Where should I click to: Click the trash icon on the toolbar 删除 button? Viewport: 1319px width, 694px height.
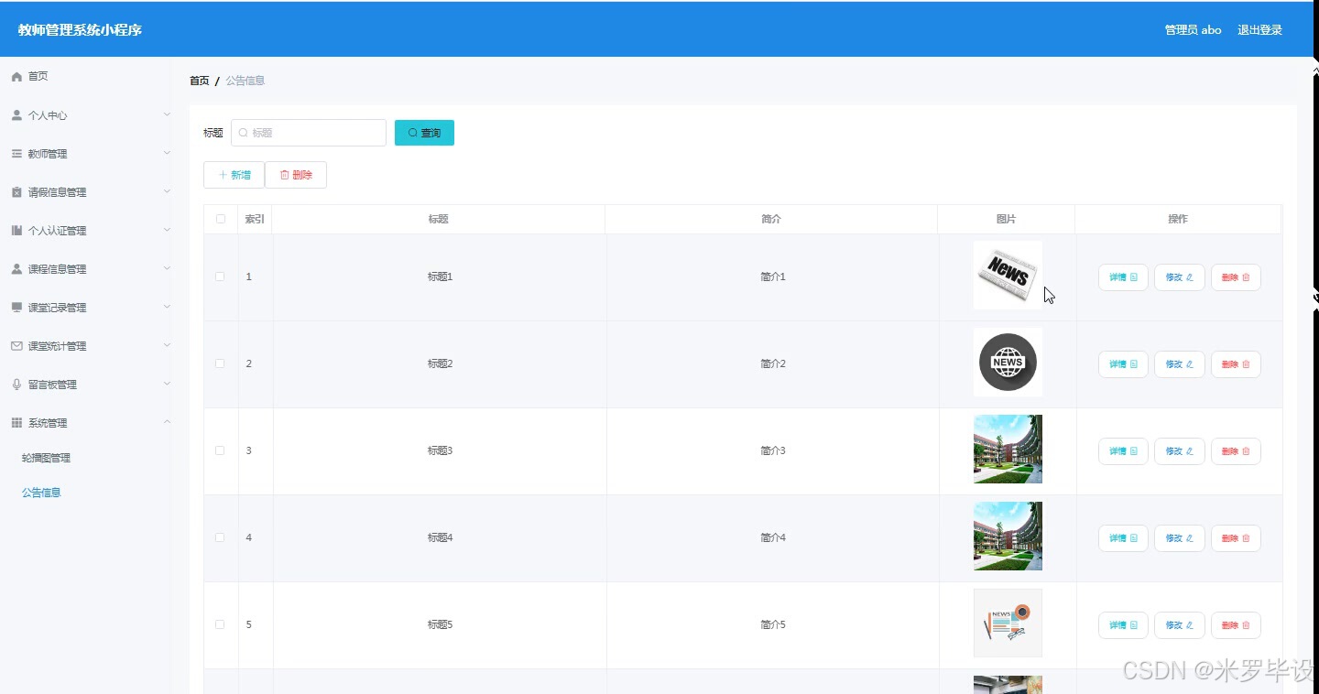284,175
